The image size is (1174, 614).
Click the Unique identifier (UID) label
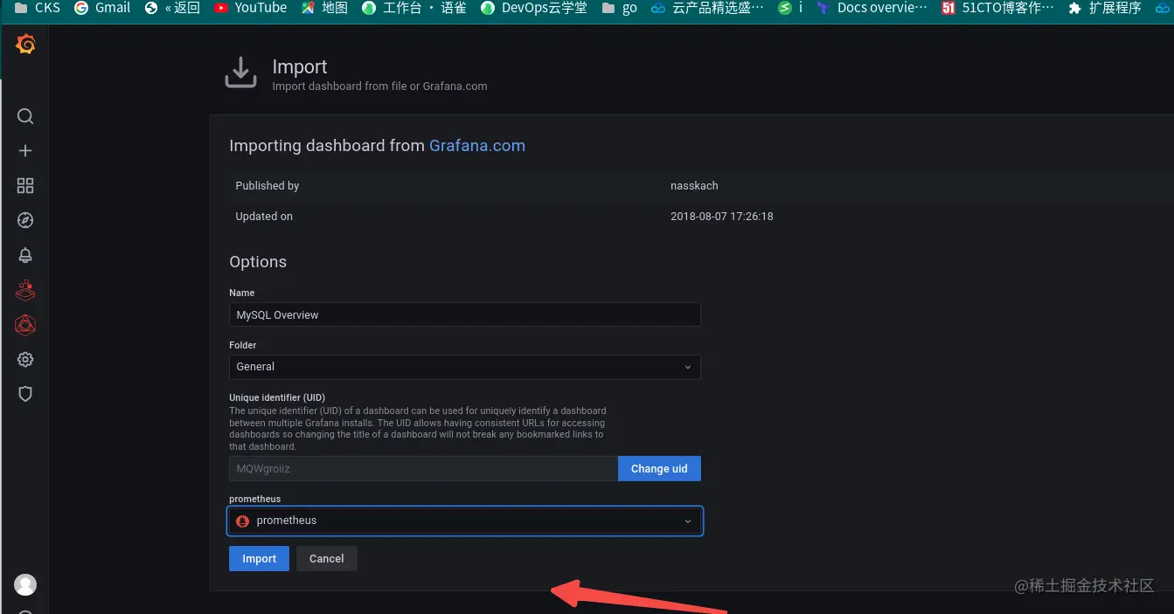(x=277, y=397)
